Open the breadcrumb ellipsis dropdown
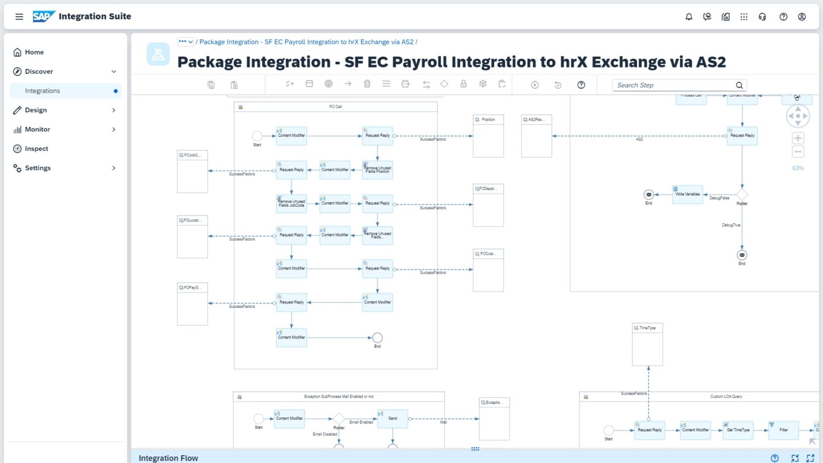Viewport: 823px width, 463px height. pyautogui.click(x=185, y=42)
